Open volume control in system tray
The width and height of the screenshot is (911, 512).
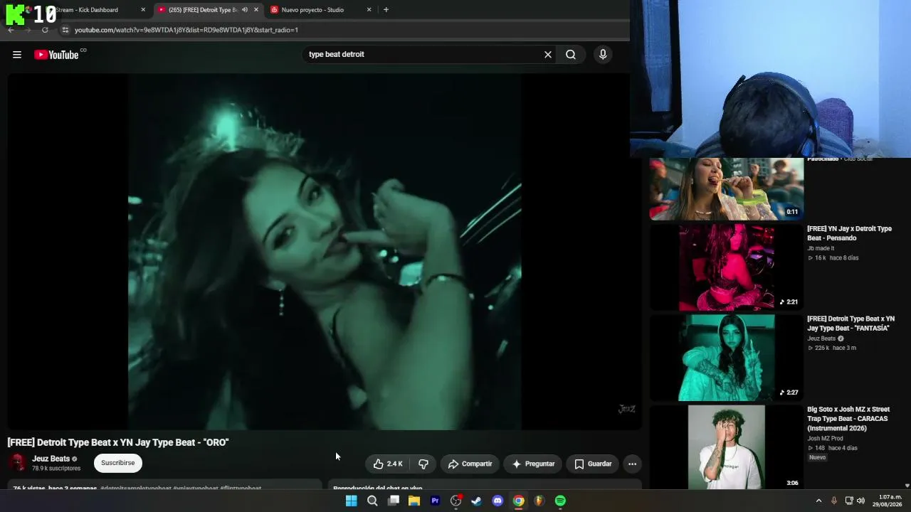(860, 501)
